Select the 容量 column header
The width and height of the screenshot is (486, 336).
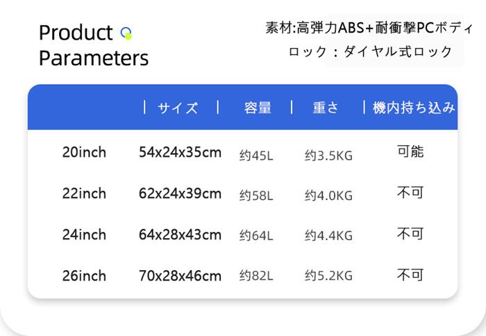(x=257, y=108)
